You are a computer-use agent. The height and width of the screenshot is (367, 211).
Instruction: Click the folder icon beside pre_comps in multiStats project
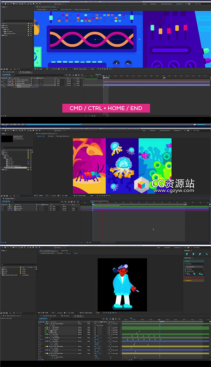pyautogui.click(x=5, y=31)
